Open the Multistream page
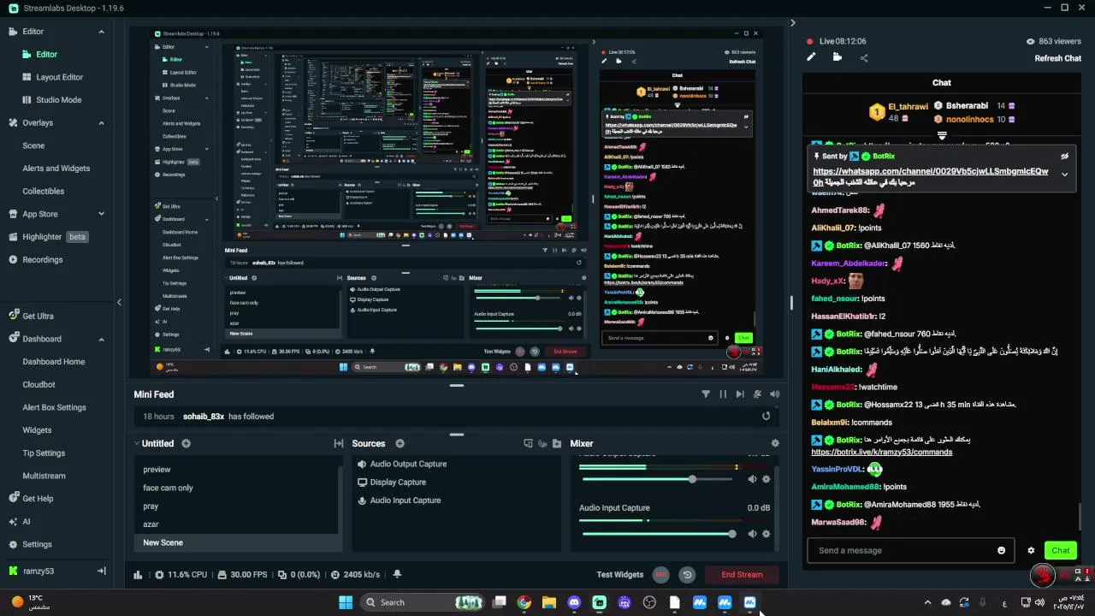This screenshot has width=1095, height=616. (44, 477)
